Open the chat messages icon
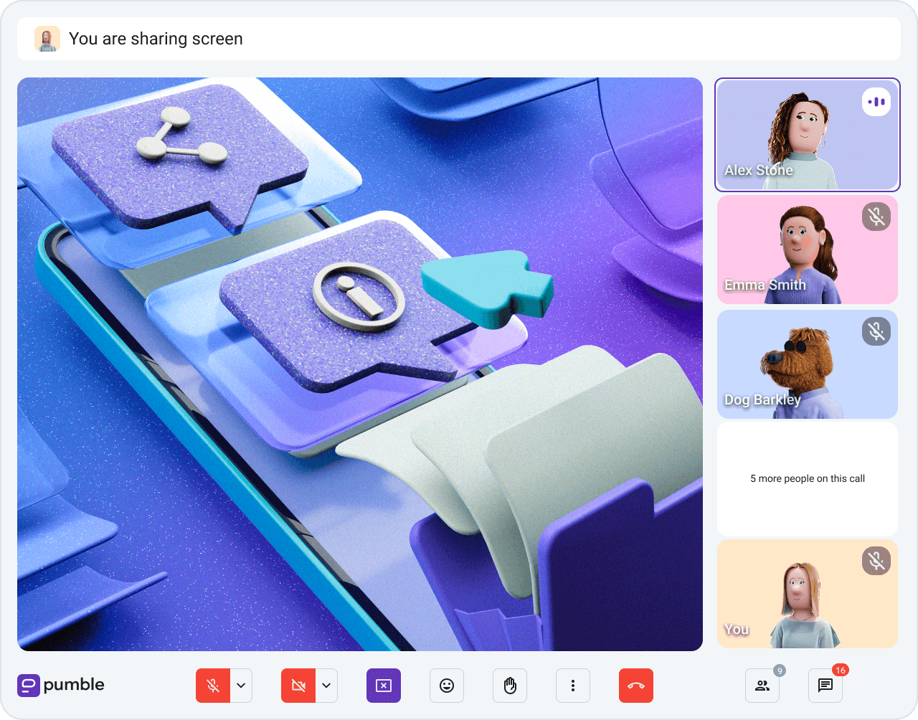Screen dimensions: 918x720 825,686
